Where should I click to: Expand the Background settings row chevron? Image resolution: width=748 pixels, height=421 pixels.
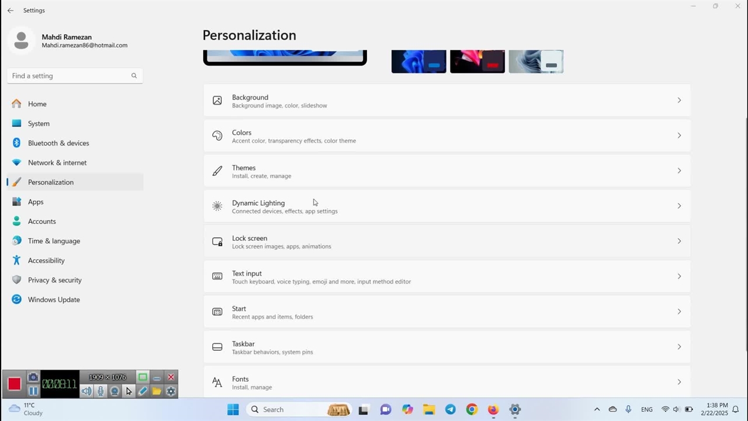[679, 101]
